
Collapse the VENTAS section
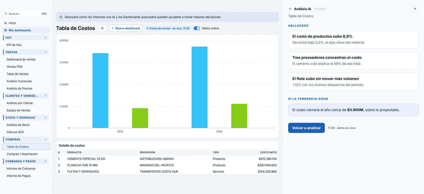[46, 52]
